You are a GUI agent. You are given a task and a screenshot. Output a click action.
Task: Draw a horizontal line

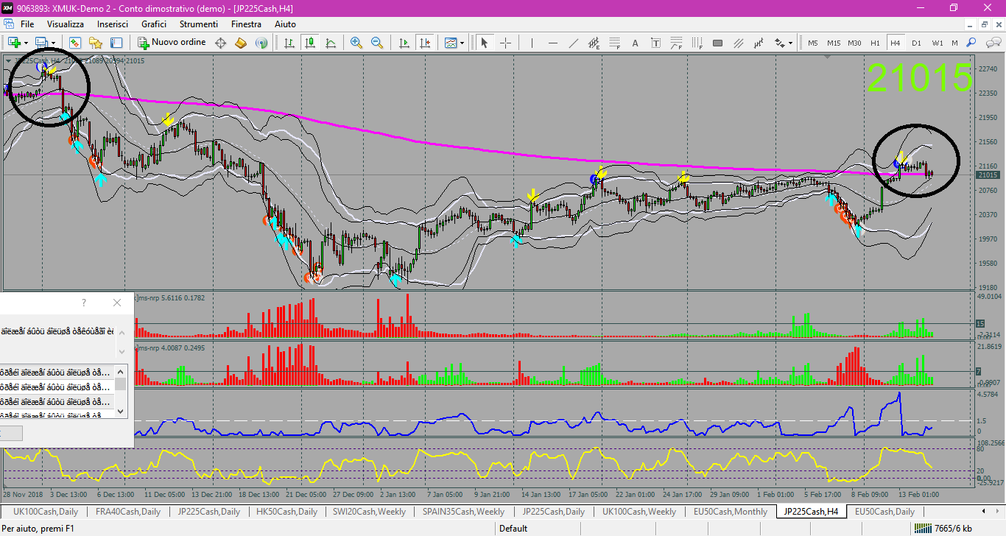(553, 43)
